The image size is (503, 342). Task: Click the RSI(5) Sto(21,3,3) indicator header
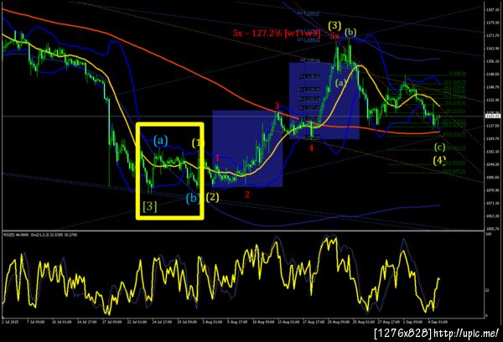(41, 235)
